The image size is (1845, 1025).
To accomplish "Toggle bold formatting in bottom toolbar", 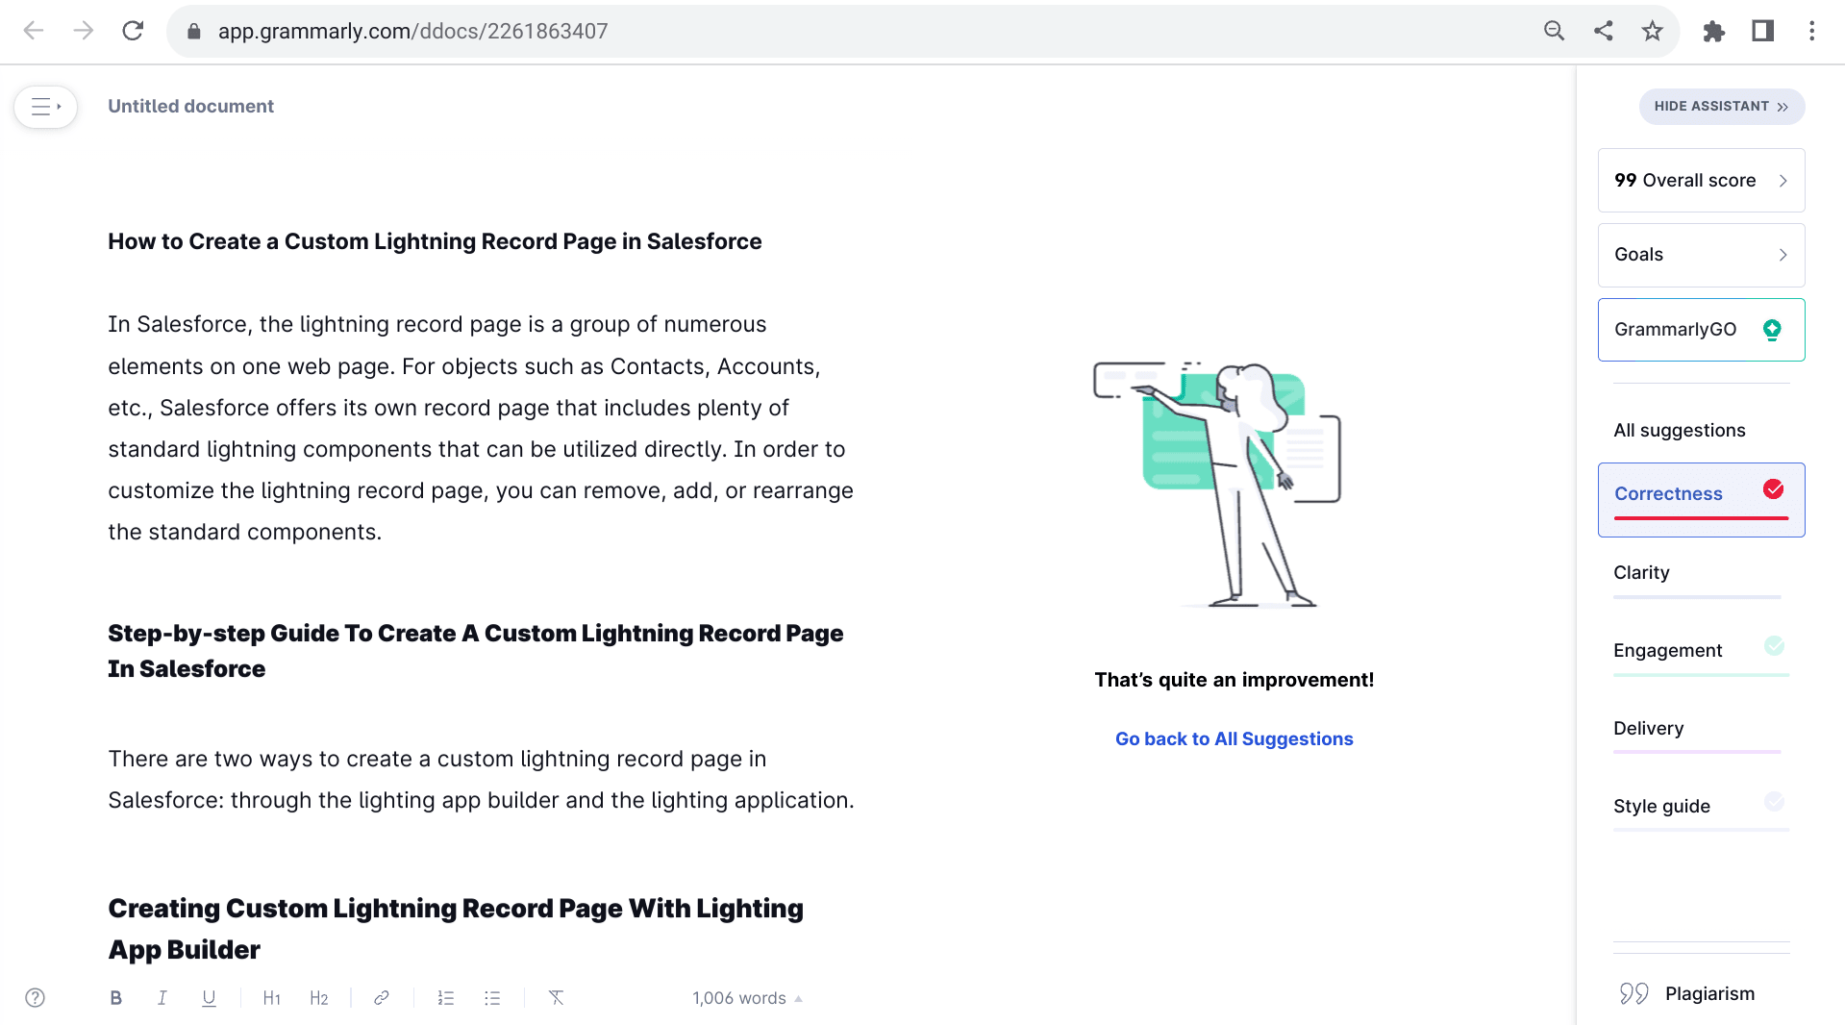I will point(115,998).
